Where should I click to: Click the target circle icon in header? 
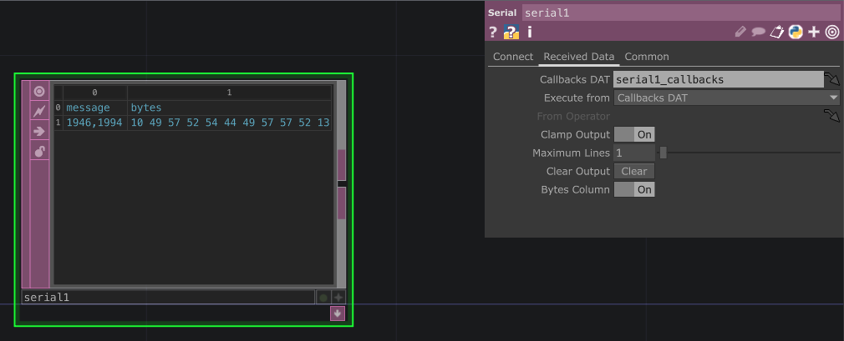(x=832, y=33)
